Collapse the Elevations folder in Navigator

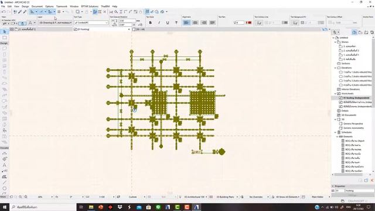coord(335,68)
